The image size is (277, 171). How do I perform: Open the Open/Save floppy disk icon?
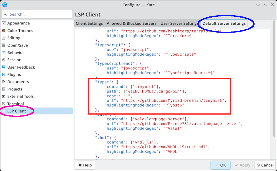(x=4, y=45)
